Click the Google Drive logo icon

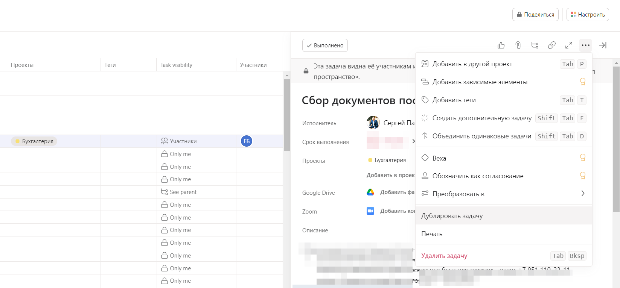[x=370, y=192]
